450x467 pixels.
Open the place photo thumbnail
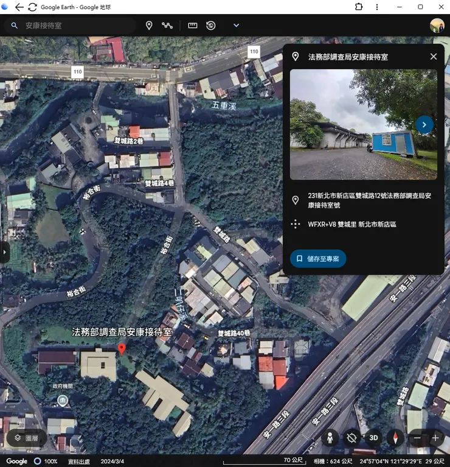tap(364, 124)
